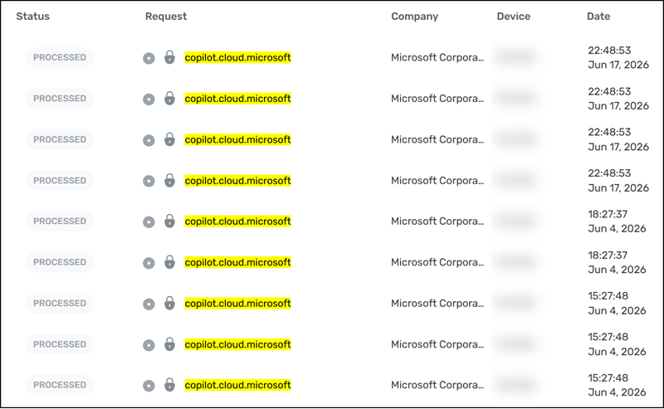Open copilot.cloud.microsoft in first 18:27:37 row

237,222
